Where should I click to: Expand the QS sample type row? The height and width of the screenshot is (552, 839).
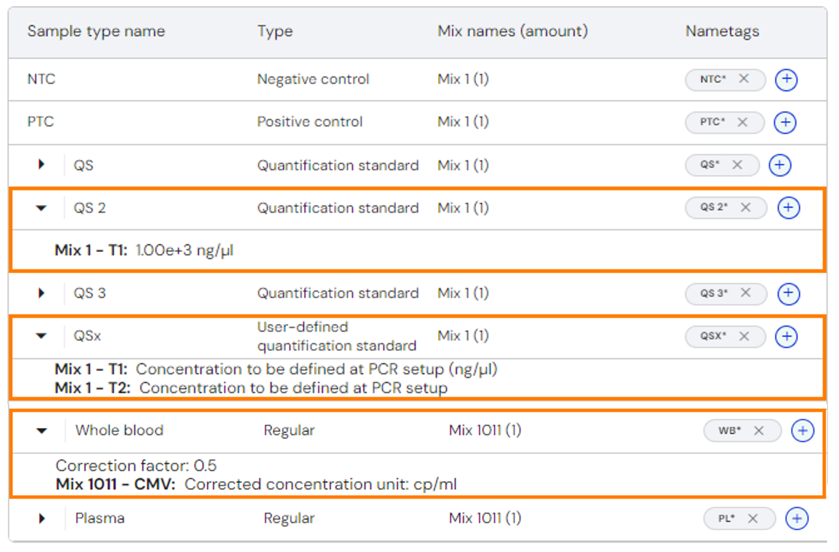[x=41, y=165]
